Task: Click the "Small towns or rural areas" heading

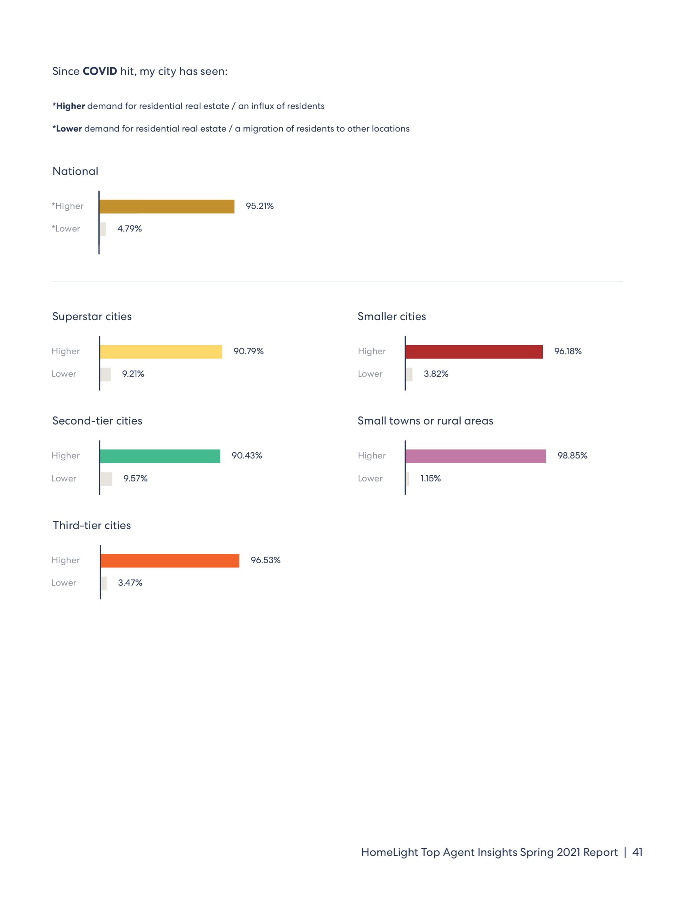Action: tap(425, 421)
